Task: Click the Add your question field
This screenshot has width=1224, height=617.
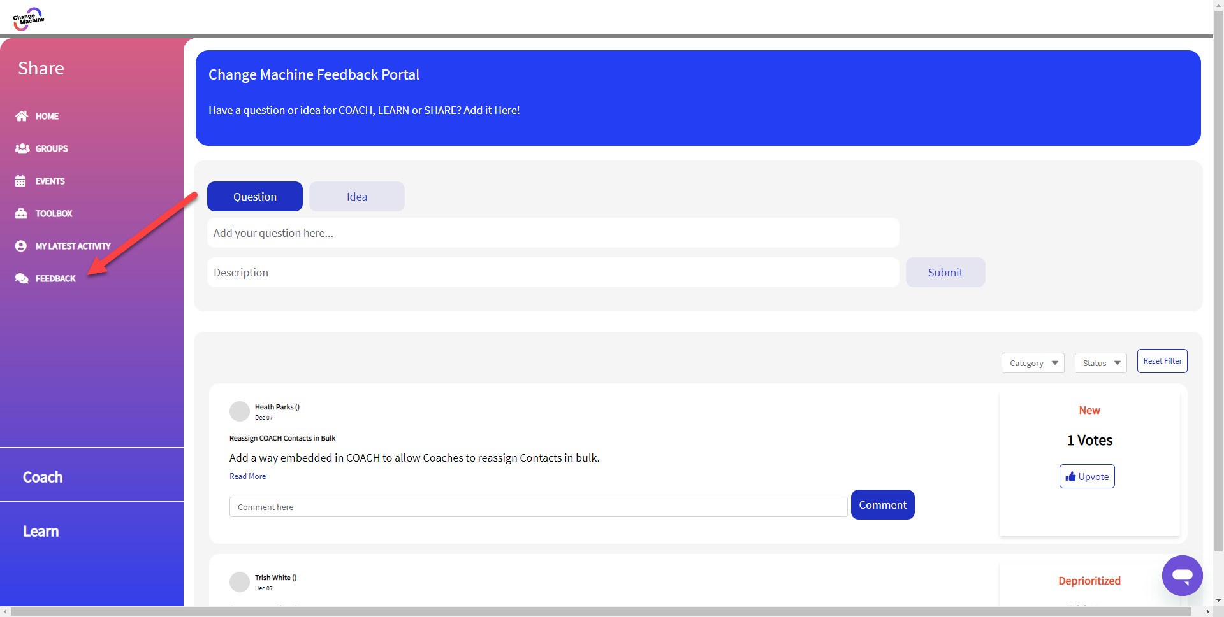Action: [x=553, y=233]
